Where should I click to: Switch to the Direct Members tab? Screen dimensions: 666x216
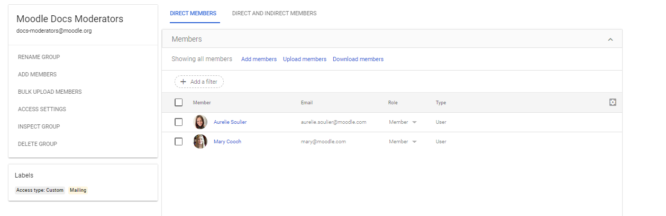tap(193, 13)
